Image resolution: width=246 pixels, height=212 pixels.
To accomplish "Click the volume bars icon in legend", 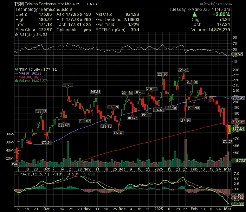I will pos(17,81).
